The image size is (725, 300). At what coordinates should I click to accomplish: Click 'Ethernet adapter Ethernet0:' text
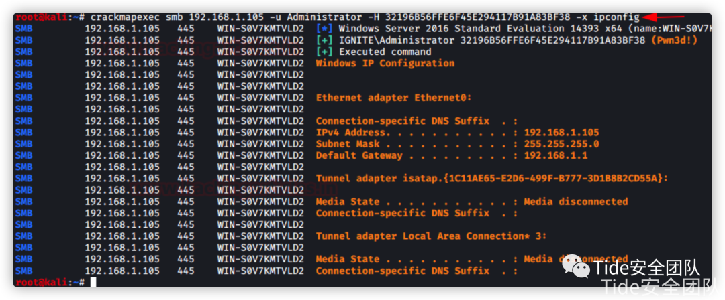pos(394,98)
